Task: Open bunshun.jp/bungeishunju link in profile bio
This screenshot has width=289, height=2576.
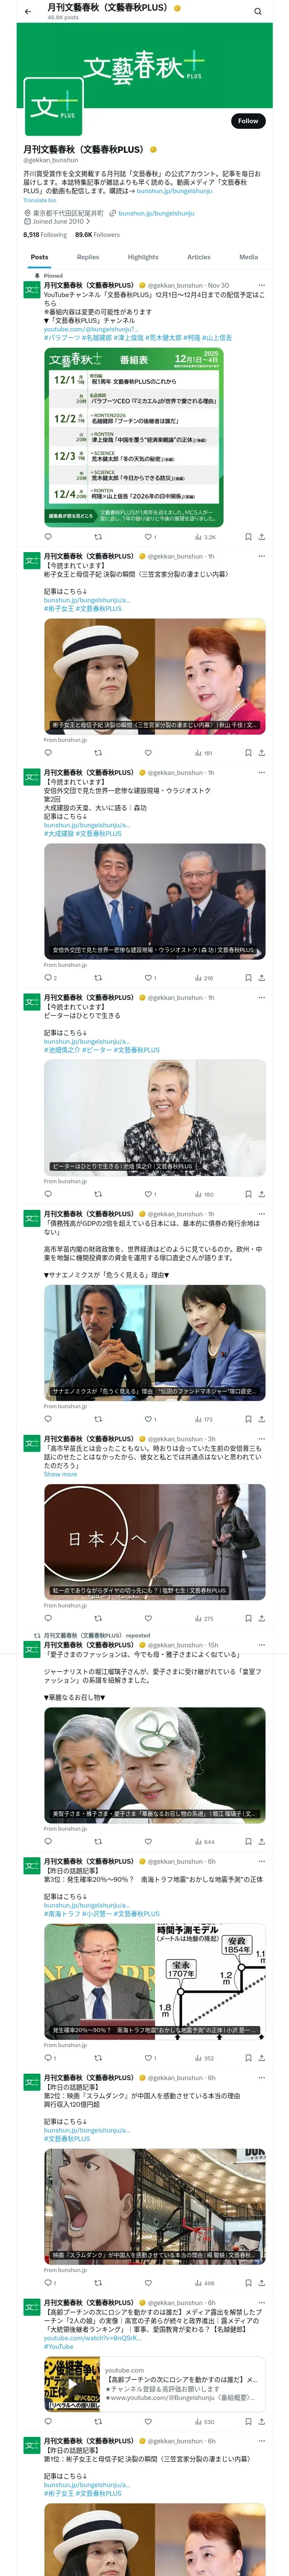Action: tap(155, 213)
